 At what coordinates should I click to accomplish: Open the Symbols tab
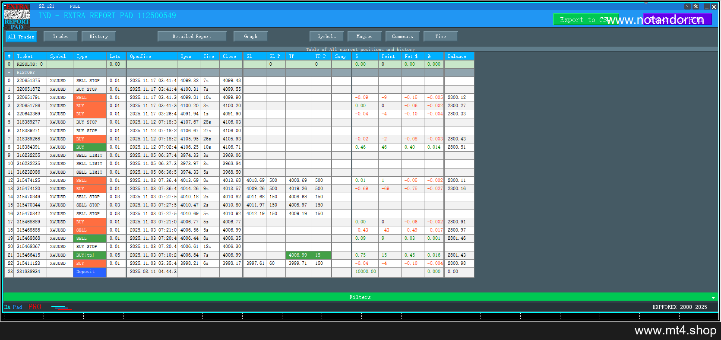326,36
